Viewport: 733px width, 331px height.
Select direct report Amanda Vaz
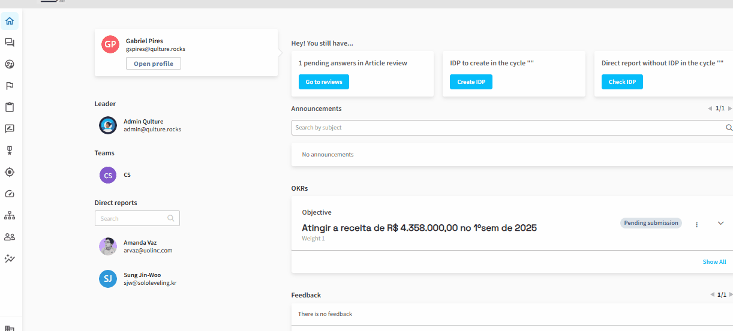coord(140,246)
